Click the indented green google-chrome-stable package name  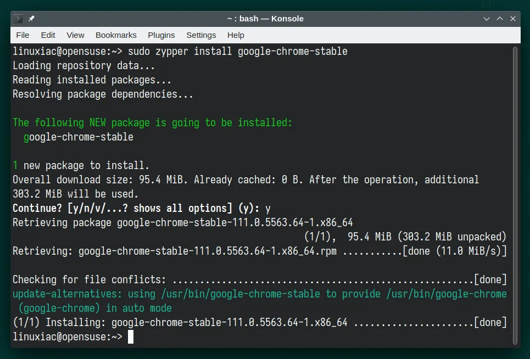pos(79,137)
